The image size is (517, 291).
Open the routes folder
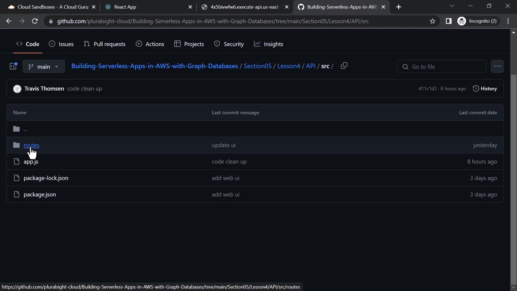click(x=32, y=145)
